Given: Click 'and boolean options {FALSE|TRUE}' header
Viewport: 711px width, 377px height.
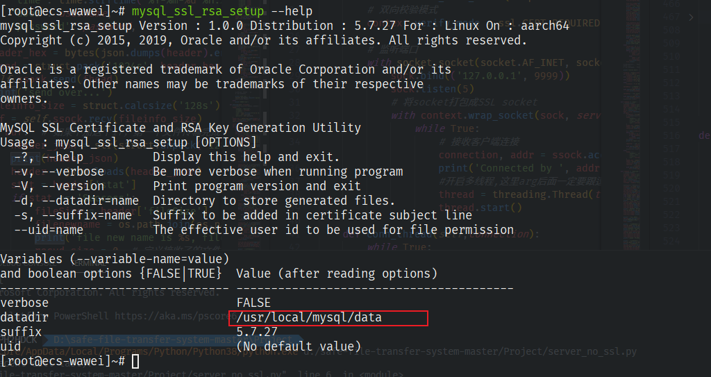Looking at the screenshot, I should [111, 274].
